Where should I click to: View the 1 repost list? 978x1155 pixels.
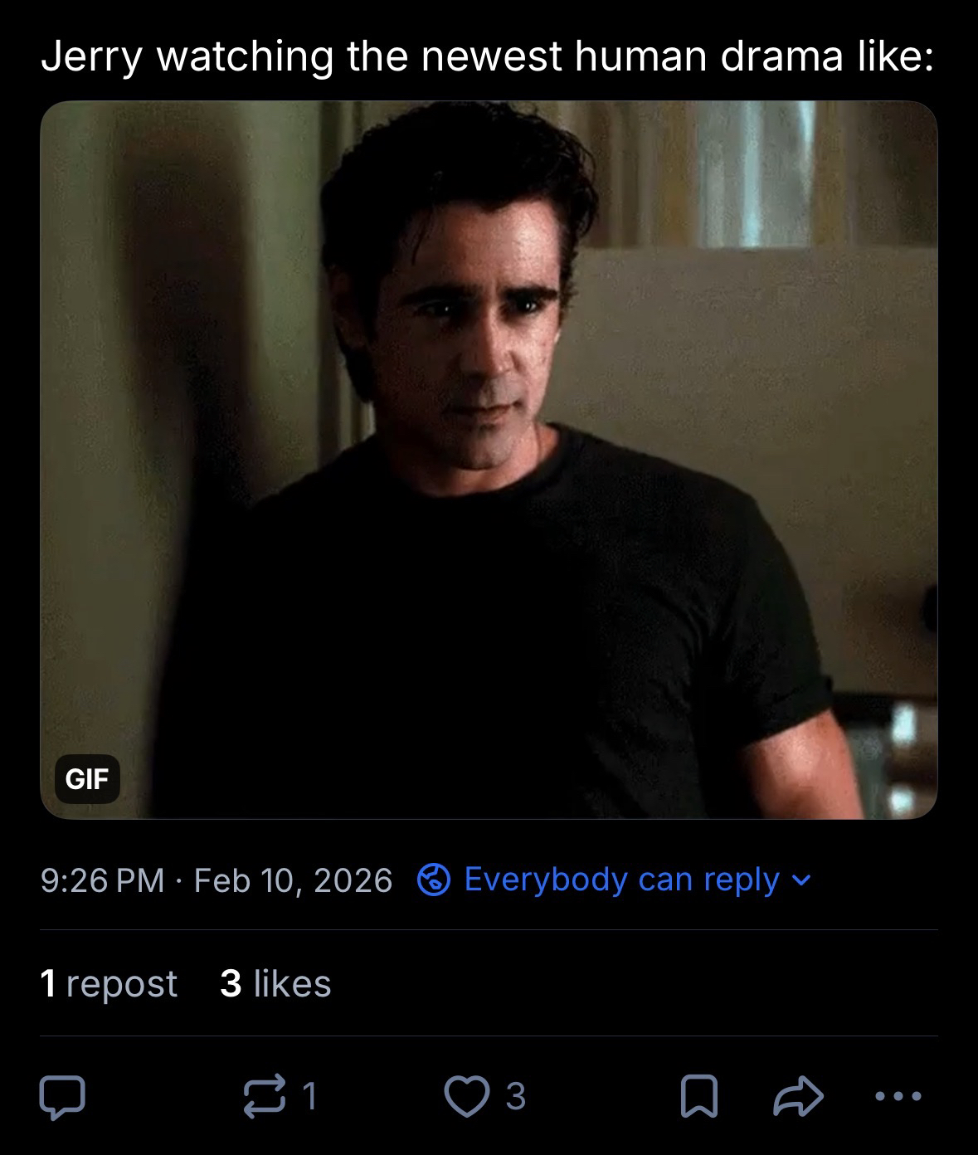pyautogui.click(x=109, y=984)
